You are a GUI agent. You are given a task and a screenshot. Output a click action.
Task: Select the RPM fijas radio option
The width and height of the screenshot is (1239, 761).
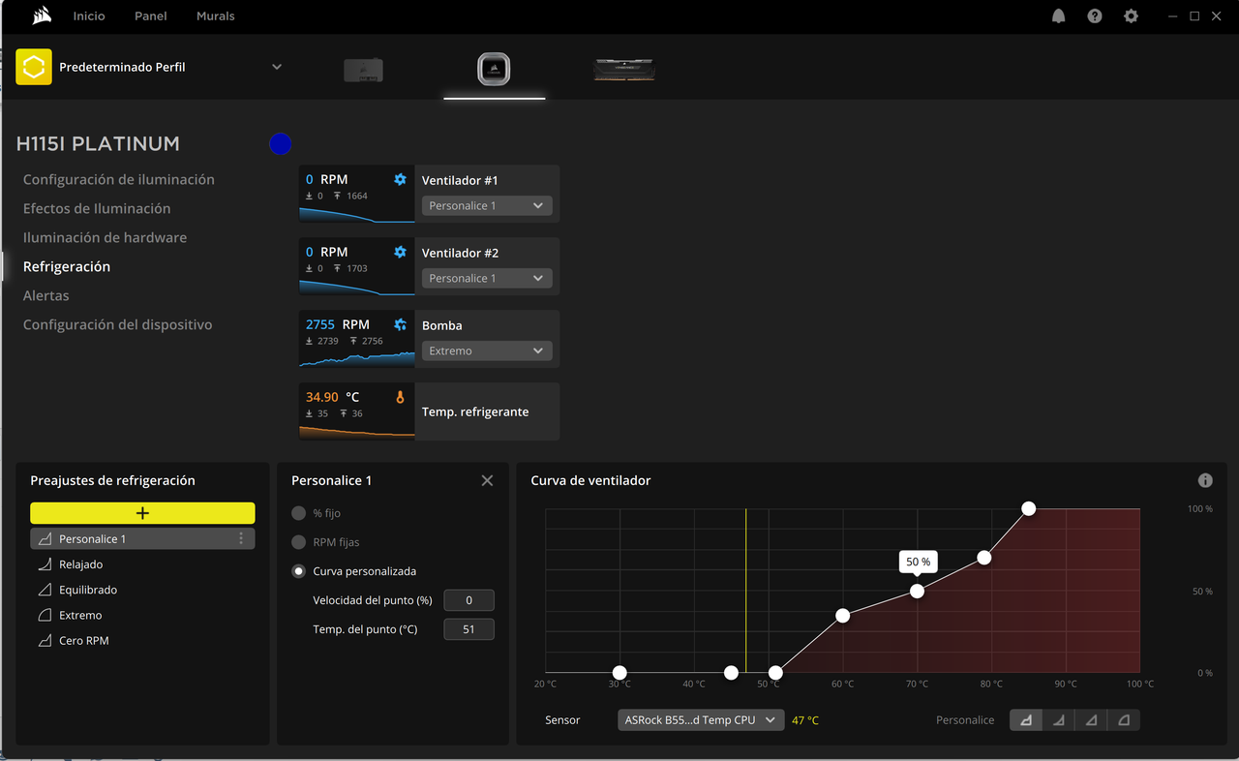coord(299,542)
